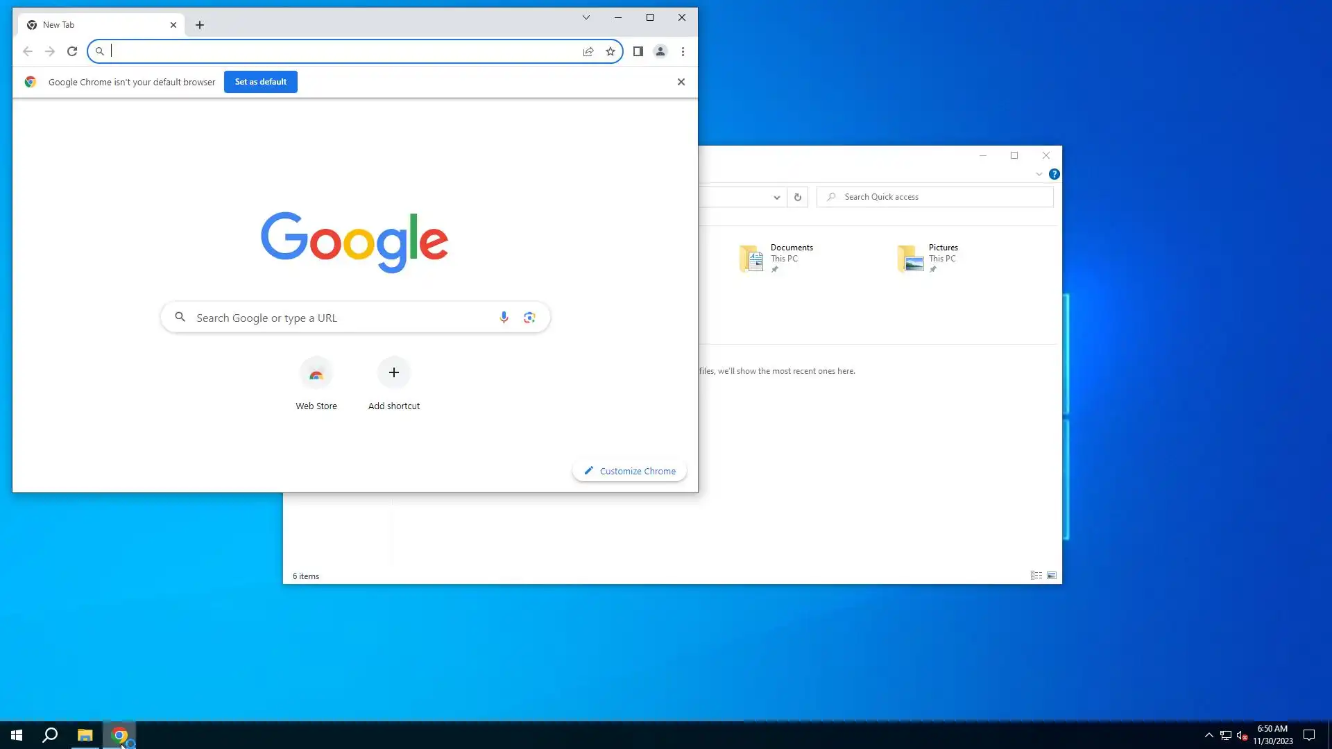1332x749 pixels.
Task: Click the Customize Chrome button
Action: tap(629, 471)
